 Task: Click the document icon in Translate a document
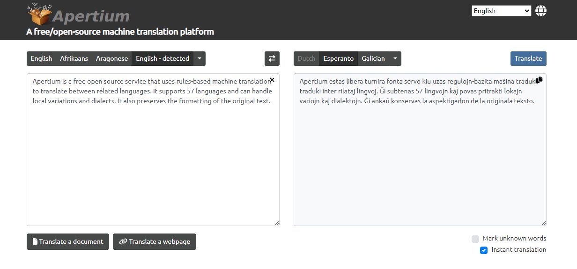pyautogui.click(x=35, y=242)
